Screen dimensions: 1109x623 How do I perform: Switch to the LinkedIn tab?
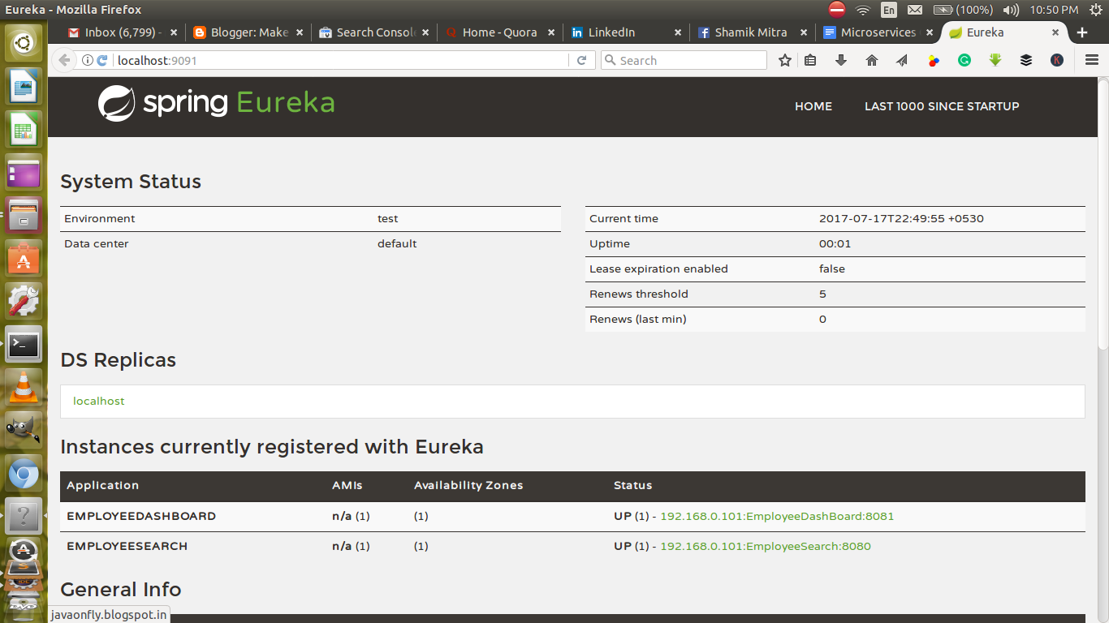coord(625,32)
